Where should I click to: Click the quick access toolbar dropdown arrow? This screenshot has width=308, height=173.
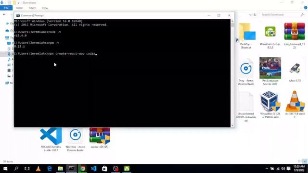click(x=18, y=3)
